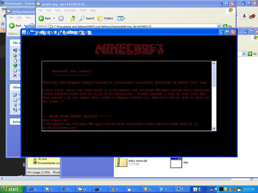Click the magnifier tray icon
This screenshot has height=193, width=258.
coord(235,189)
